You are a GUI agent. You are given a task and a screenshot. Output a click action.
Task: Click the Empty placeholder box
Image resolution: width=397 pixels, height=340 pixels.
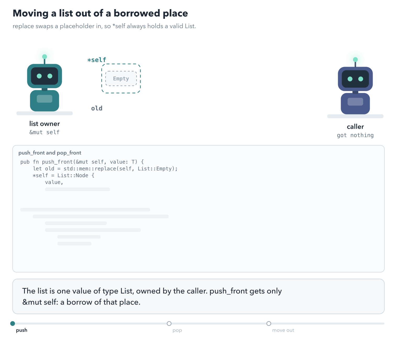point(121,79)
